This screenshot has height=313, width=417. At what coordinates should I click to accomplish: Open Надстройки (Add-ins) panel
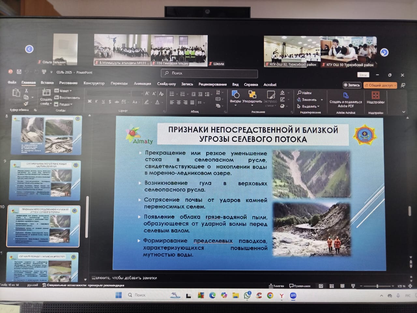click(376, 98)
